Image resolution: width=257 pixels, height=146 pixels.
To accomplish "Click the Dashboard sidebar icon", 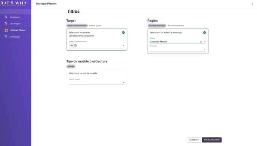I will pyautogui.click(x=6, y=17).
